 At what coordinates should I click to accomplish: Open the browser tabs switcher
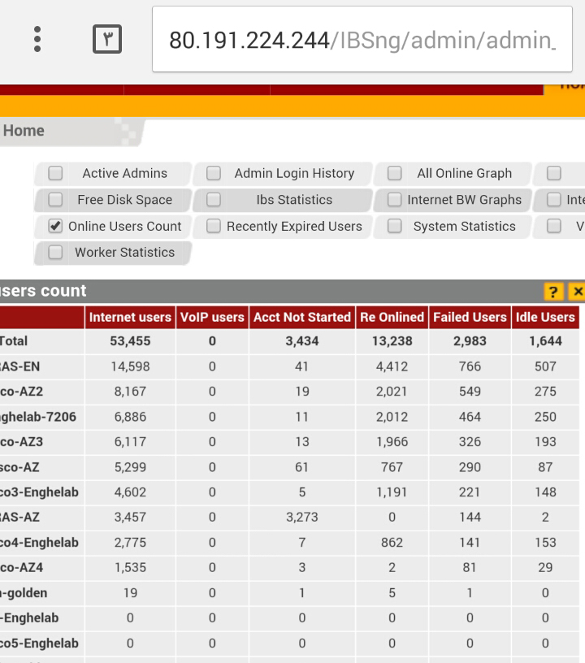pyautogui.click(x=107, y=39)
